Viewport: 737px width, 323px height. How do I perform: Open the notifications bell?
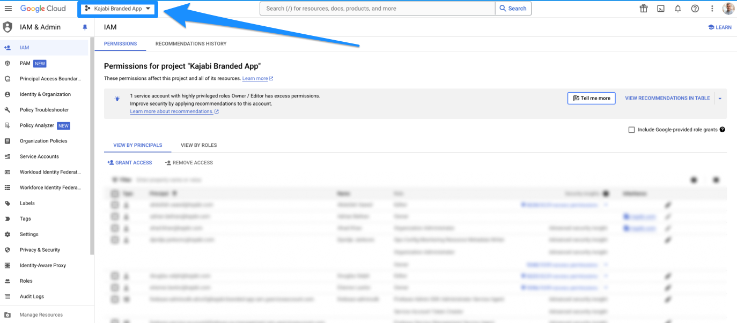[677, 8]
